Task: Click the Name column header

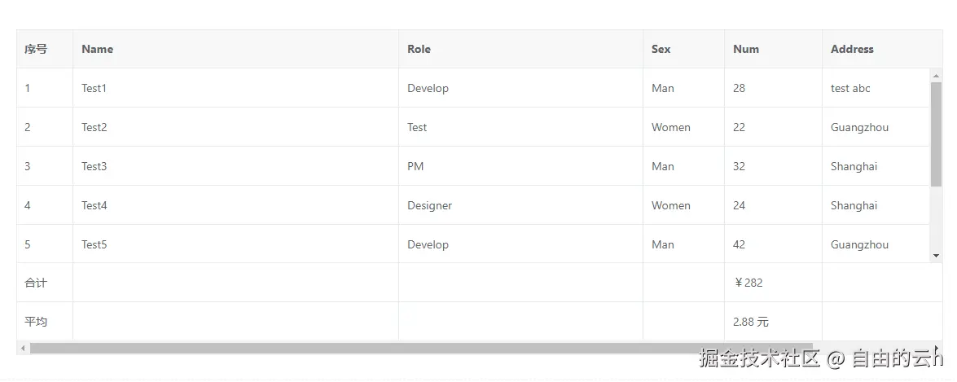Action: pyautogui.click(x=98, y=49)
